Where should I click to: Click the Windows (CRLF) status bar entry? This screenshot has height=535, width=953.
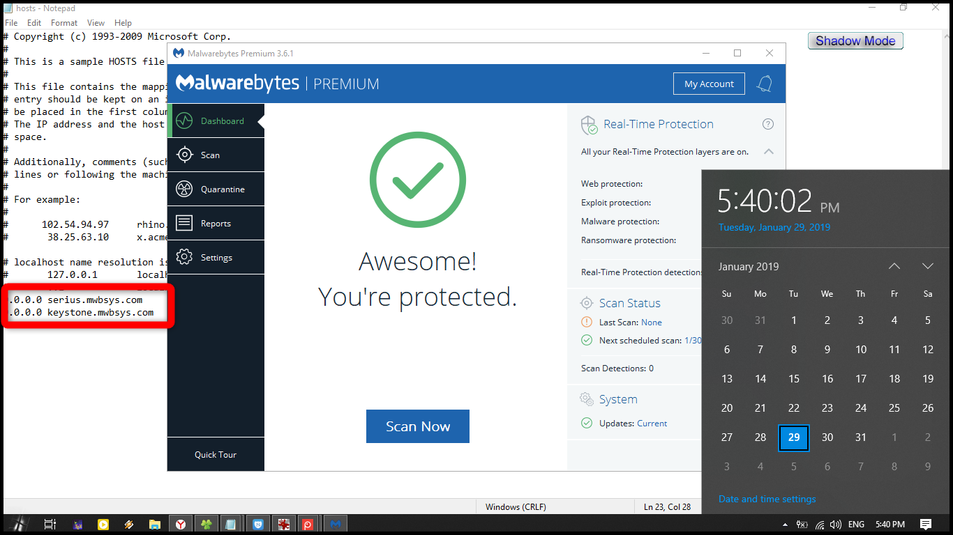click(516, 506)
